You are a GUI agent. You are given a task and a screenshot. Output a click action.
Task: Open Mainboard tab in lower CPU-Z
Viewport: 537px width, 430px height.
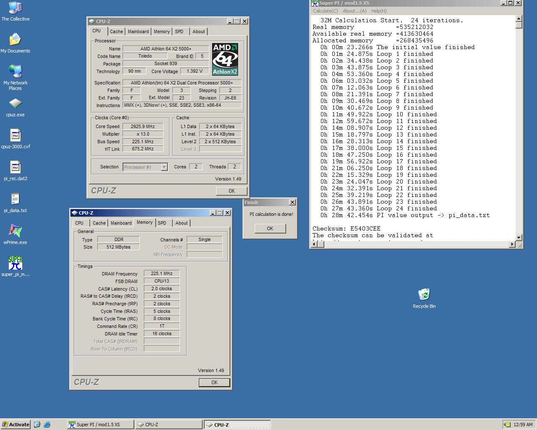pos(121,223)
